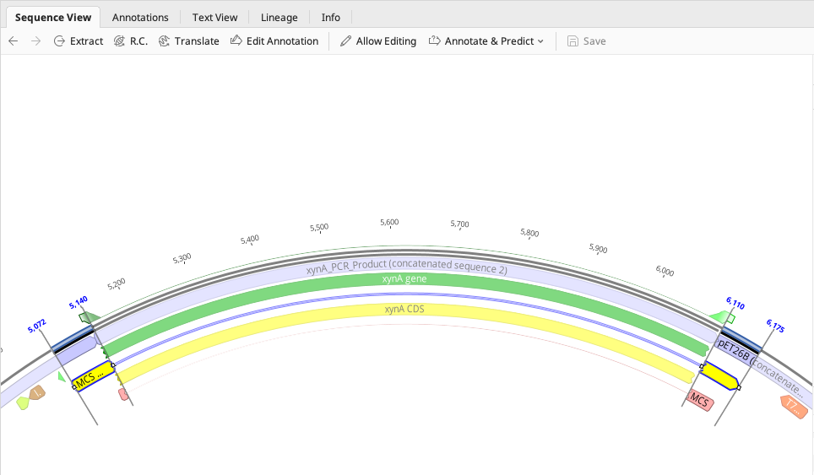The height and width of the screenshot is (475, 814).
Task: Select the yellow xynA CDS annotation
Action: [404, 309]
